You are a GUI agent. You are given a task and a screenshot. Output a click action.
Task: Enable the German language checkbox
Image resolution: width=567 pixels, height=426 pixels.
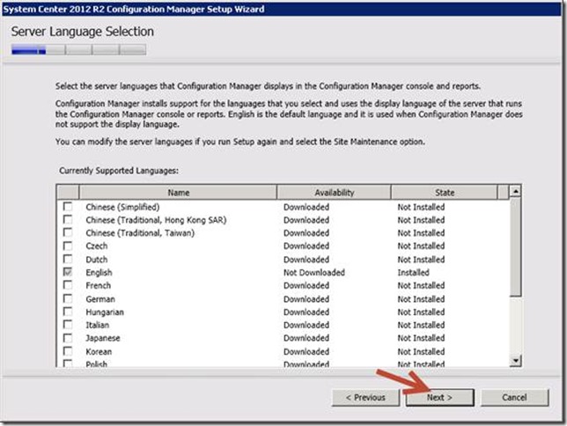click(x=68, y=299)
